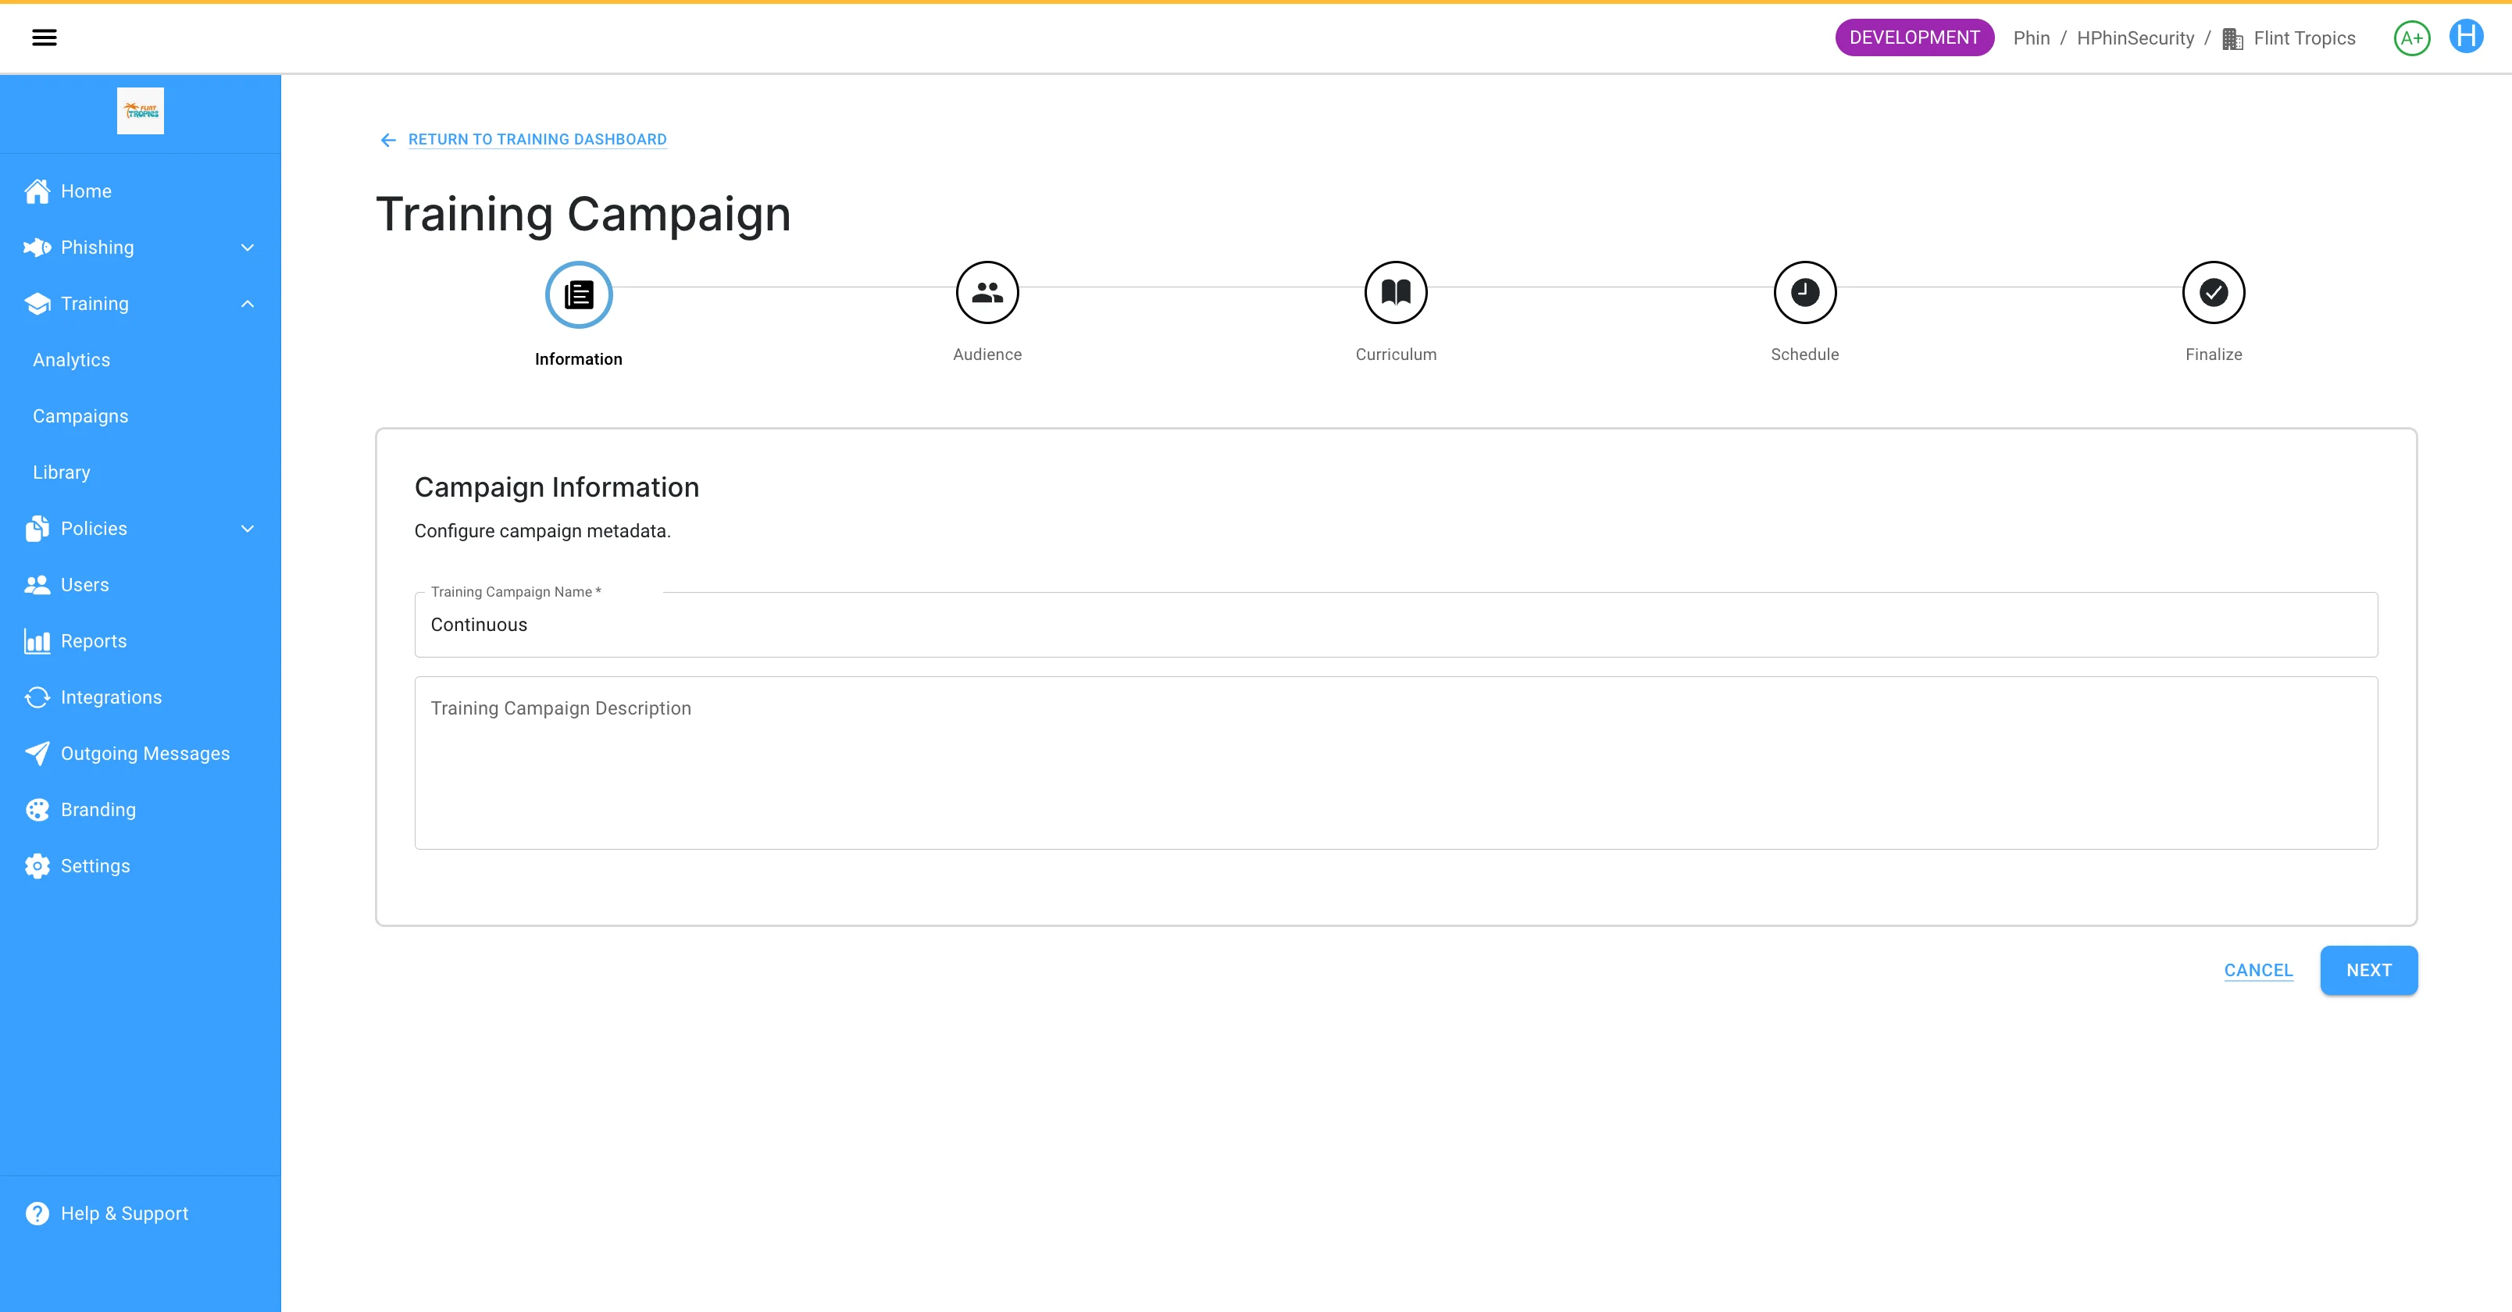
Task: Open Campaigns under Training
Action: click(x=81, y=416)
